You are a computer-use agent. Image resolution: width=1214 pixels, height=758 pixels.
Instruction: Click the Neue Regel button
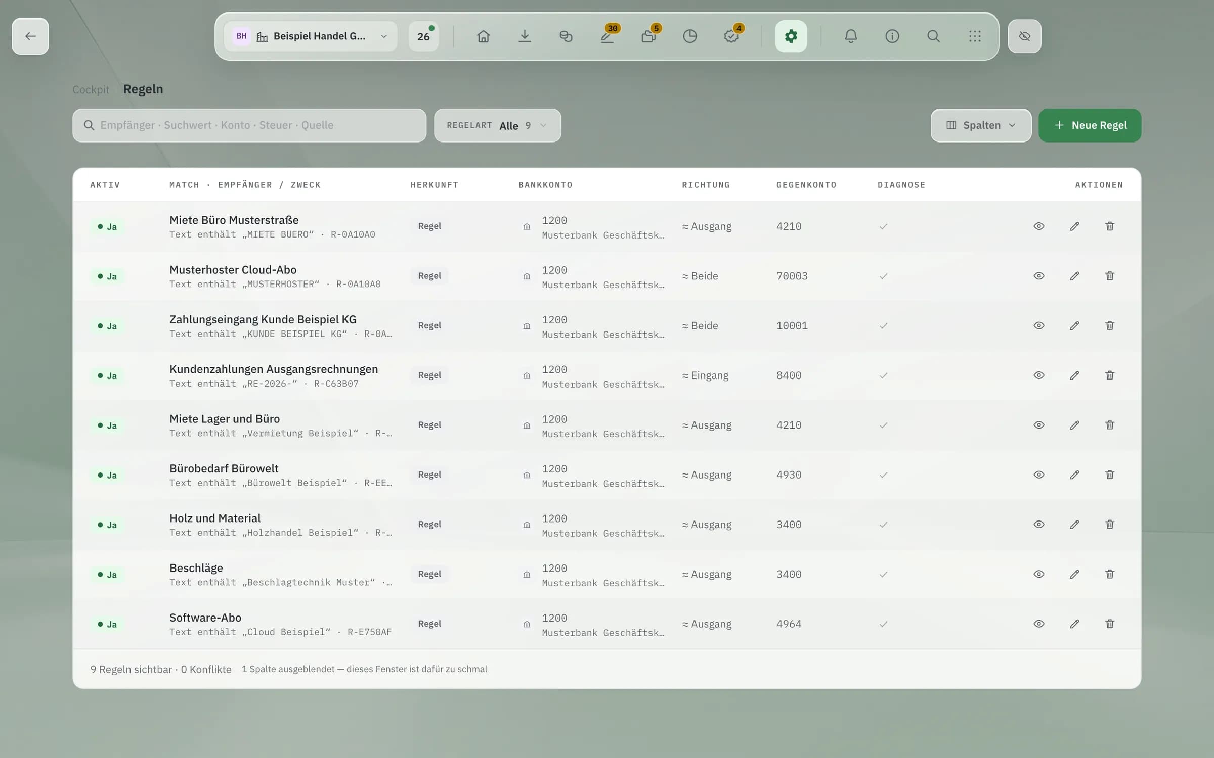click(x=1090, y=125)
